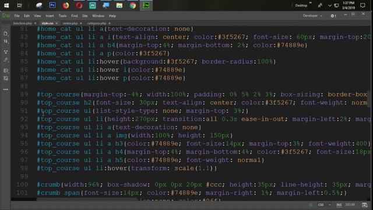
Task: Click the Apply Comment sidebar icon
Action: pyautogui.click(x=6, y=71)
